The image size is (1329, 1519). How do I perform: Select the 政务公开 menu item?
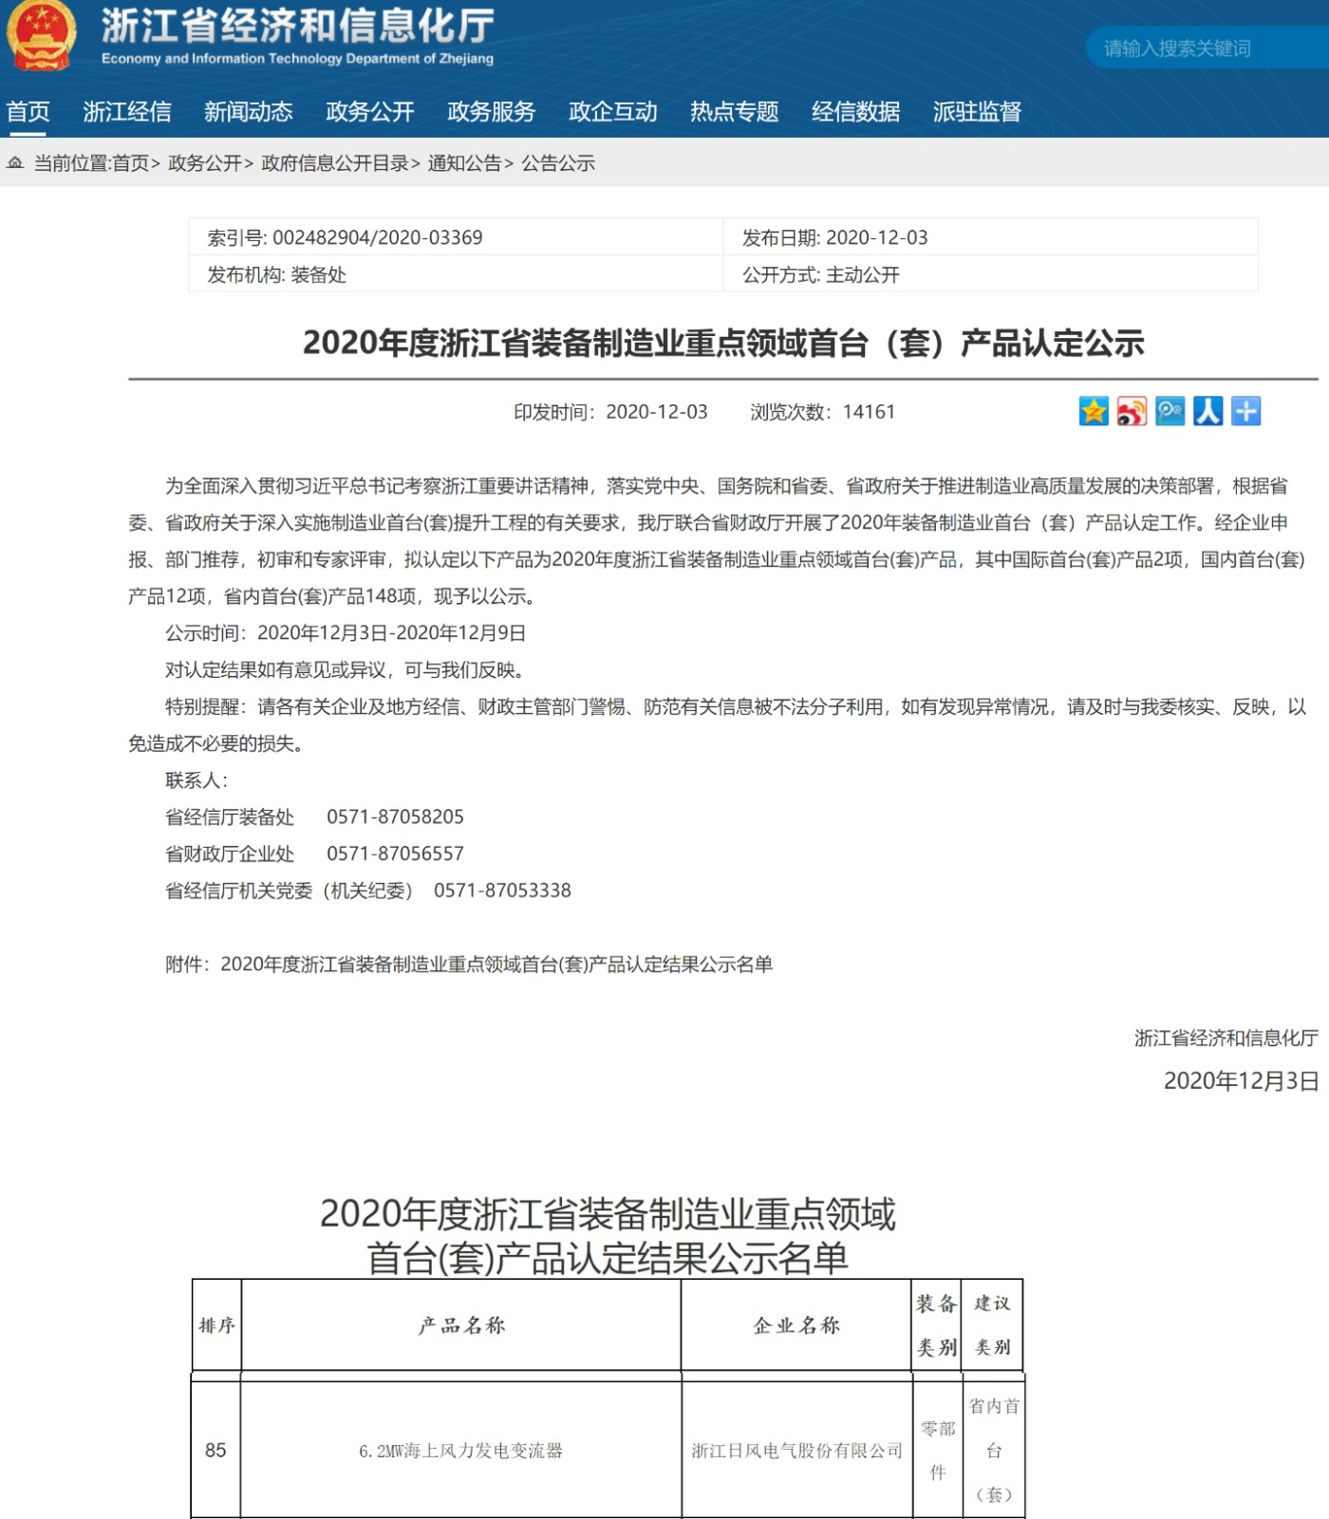point(370,112)
